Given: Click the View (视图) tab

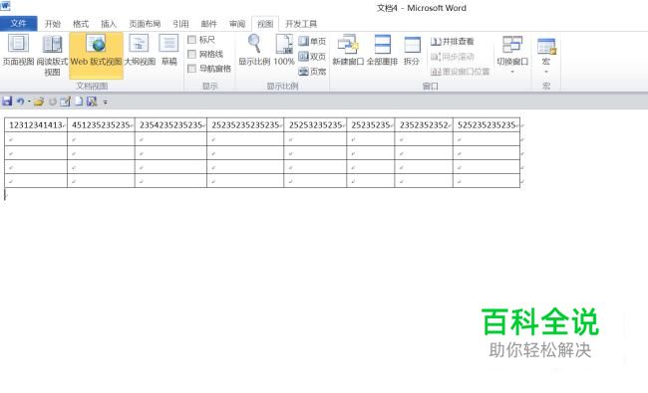Looking at the screenshot, I should pos(265,24).
